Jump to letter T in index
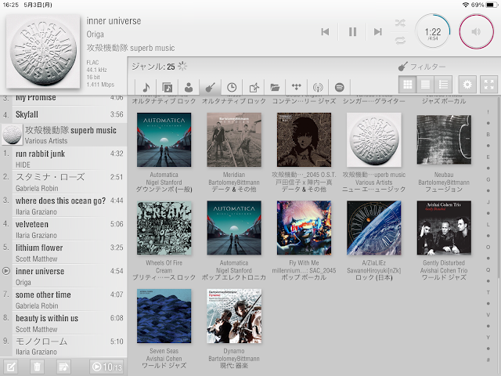Screen dimensions: 501x376 (x=488, y=292)
